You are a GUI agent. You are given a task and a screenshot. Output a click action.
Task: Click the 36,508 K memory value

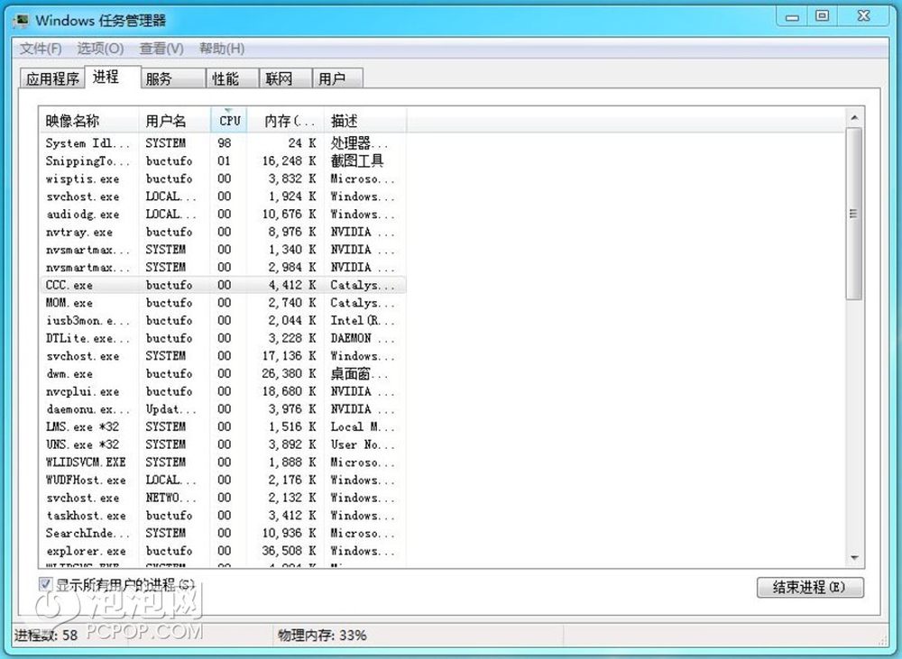point(289,551)
